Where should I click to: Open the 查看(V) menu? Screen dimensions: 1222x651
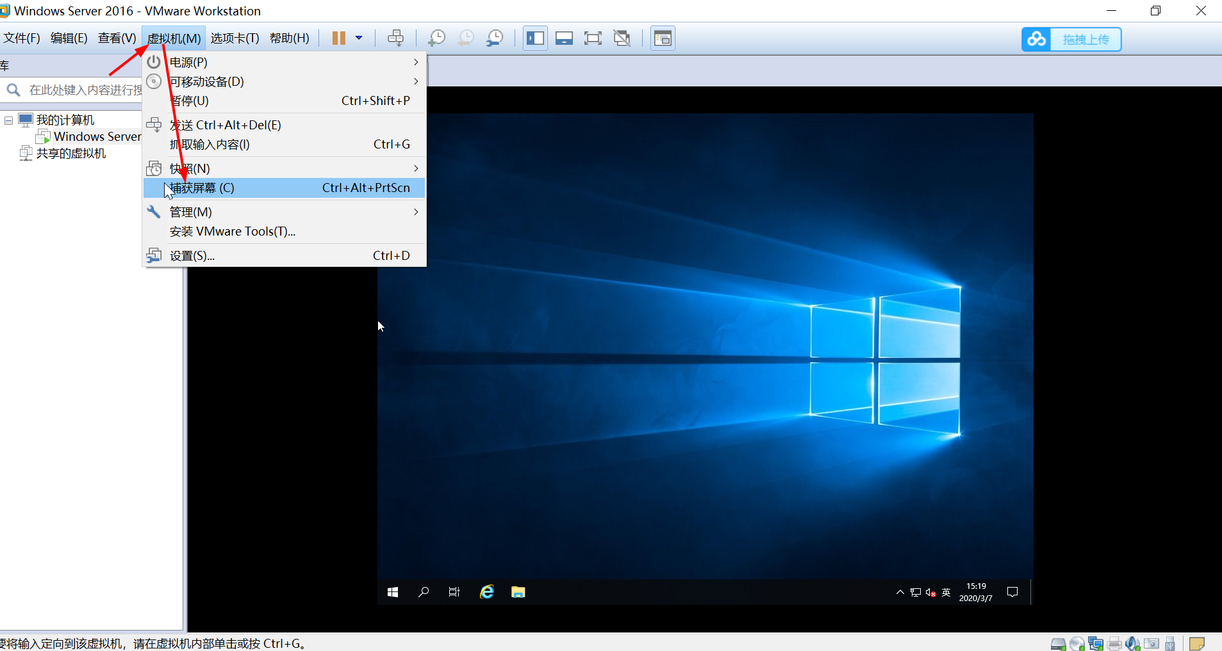[117, 38]
